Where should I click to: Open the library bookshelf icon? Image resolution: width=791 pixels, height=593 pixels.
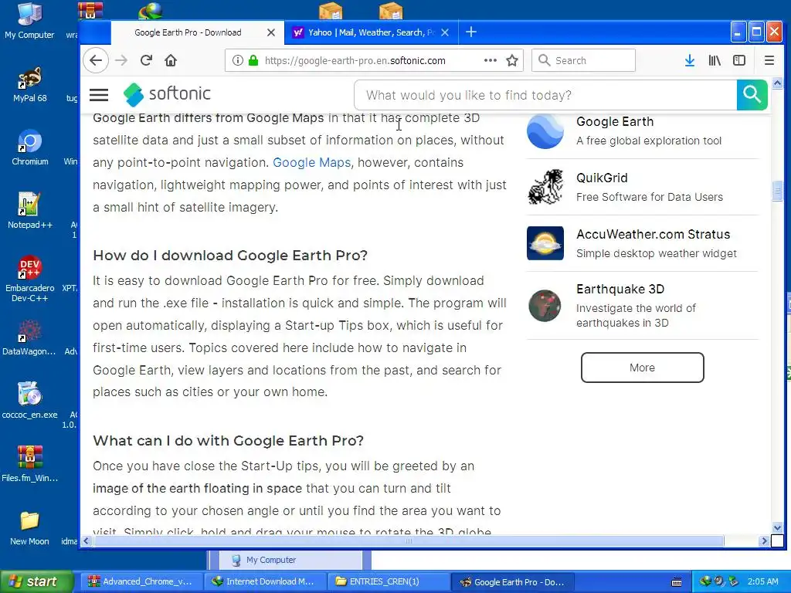coord(715,60)
